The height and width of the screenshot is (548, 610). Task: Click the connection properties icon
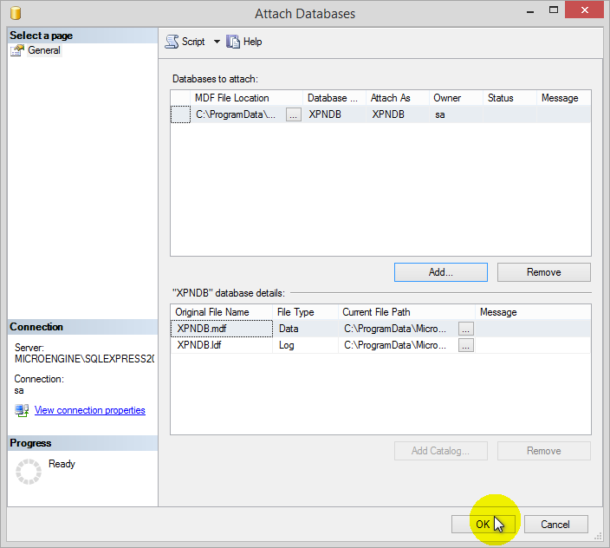pos(22,410)
